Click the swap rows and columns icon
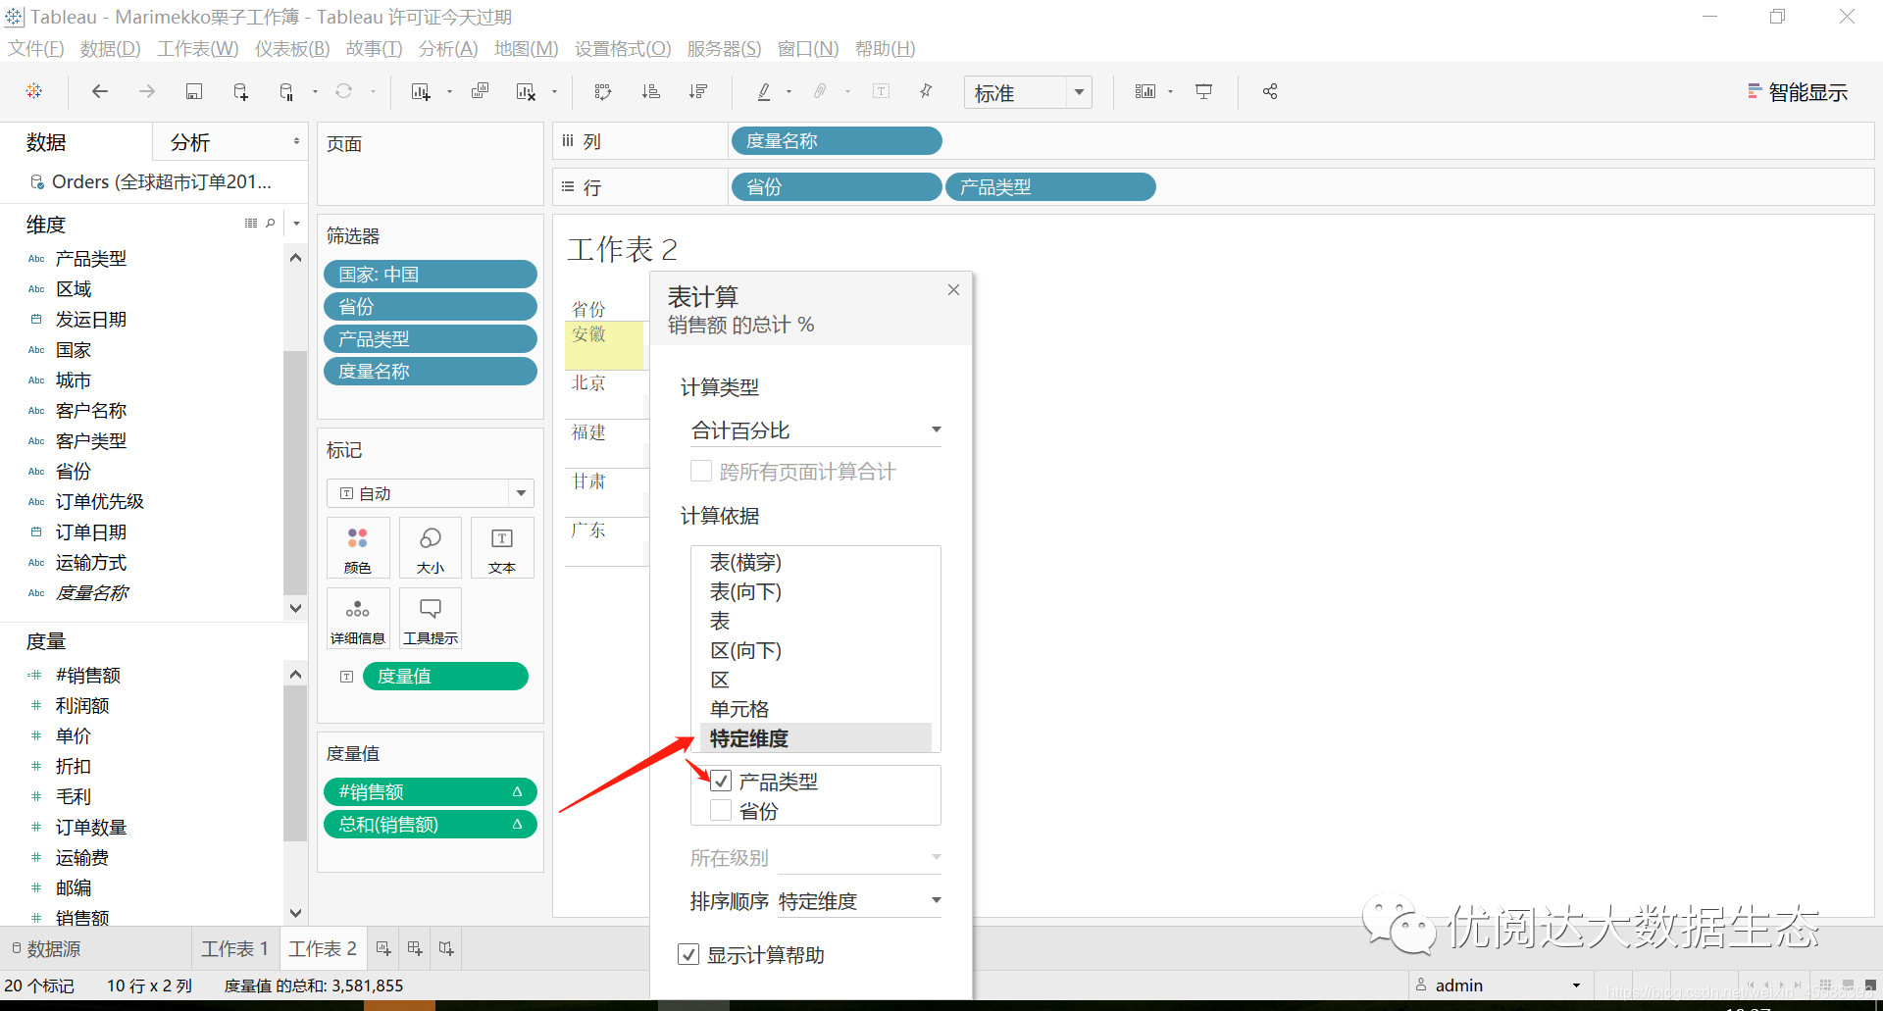The height and width of the screenshot is (1011, 1883). click(x=603, y=91)
